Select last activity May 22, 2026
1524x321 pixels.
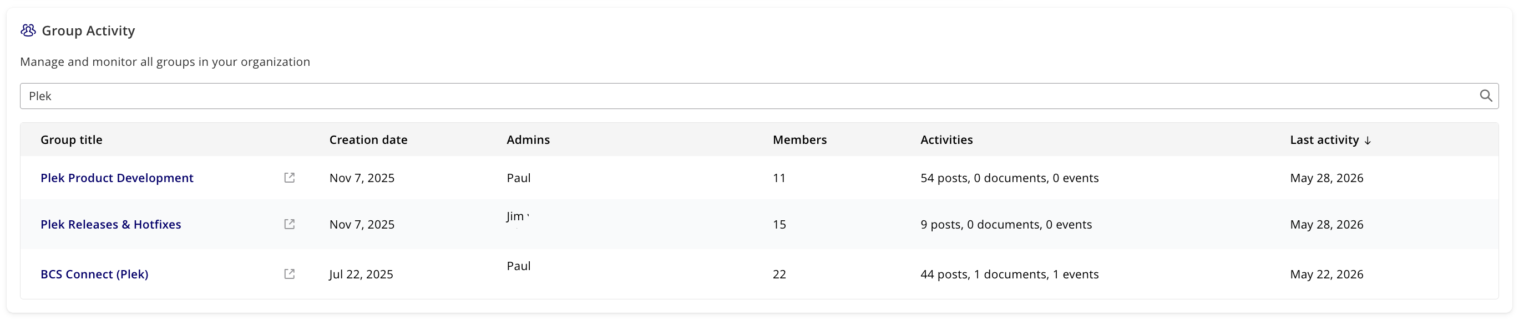tap(1326, 274)
